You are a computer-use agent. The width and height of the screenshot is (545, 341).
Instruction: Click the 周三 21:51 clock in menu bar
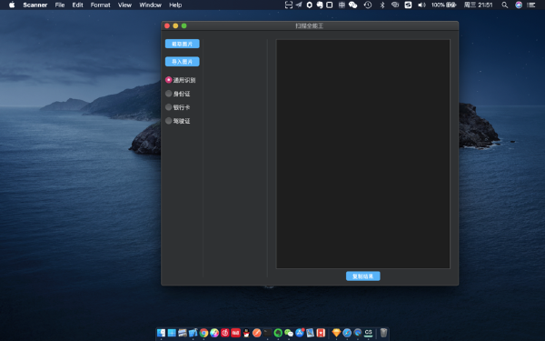point(479,5)
